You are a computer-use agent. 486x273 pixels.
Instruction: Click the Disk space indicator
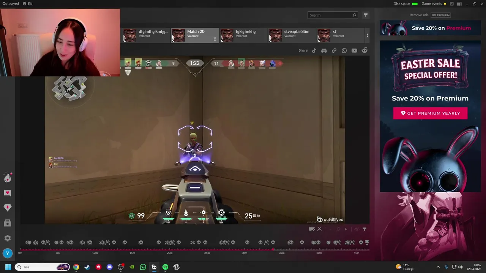pyautogui.click(x=406, y=4)
